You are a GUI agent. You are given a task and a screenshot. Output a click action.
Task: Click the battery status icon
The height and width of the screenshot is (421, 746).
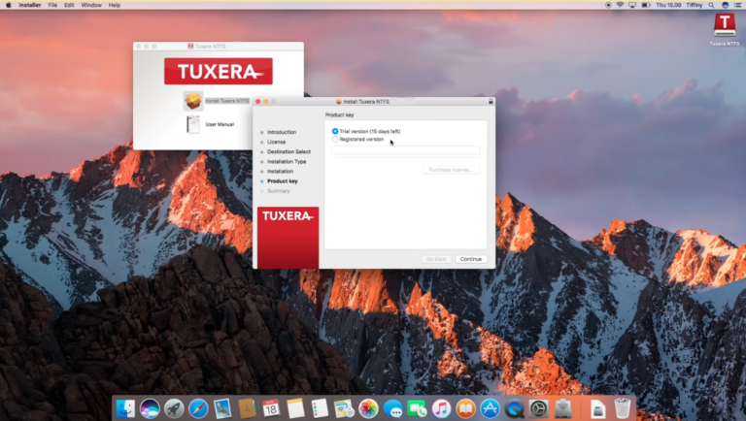tap(646, 5)
